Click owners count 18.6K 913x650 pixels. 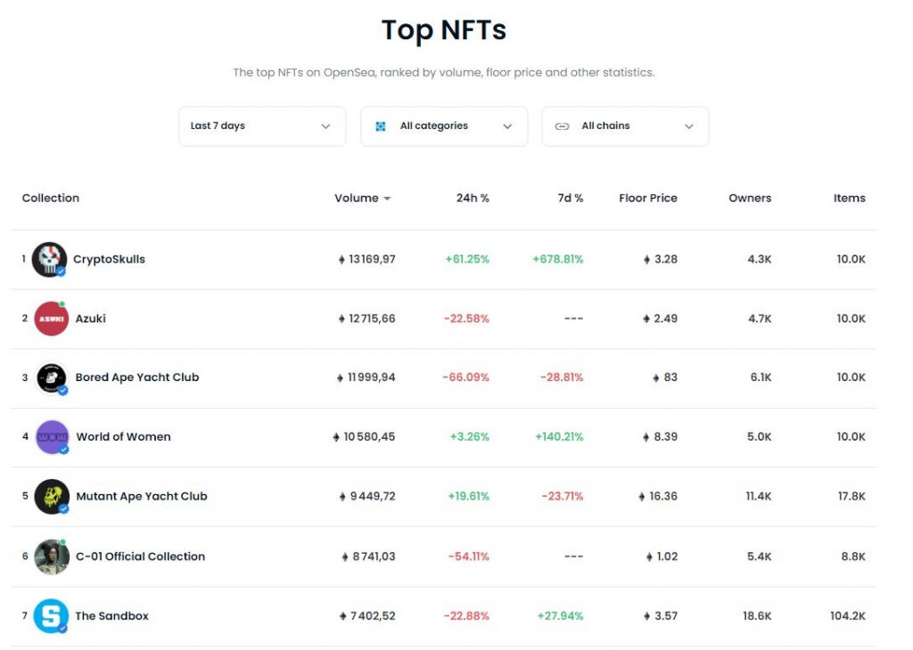(x=757, y=616)
